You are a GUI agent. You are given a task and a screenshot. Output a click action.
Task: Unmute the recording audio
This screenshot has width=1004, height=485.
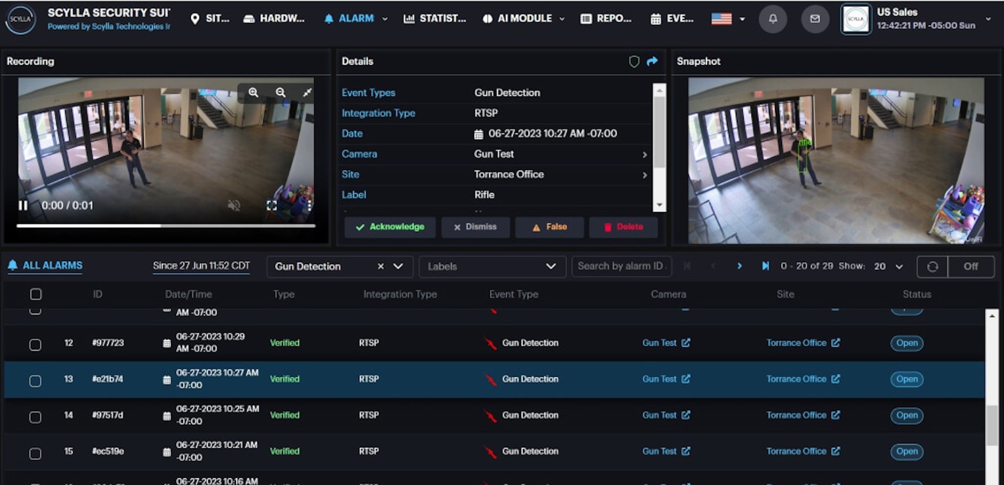[234, 205]
